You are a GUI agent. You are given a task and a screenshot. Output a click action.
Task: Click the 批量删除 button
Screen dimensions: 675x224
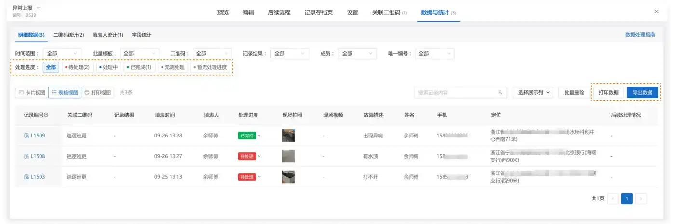(574, 92)
